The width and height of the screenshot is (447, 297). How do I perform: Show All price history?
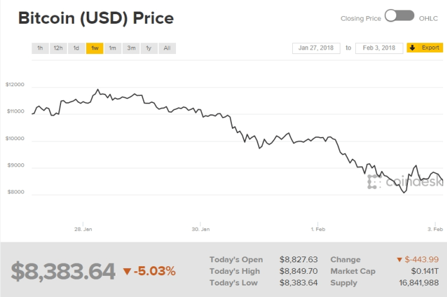coord(167,48)
